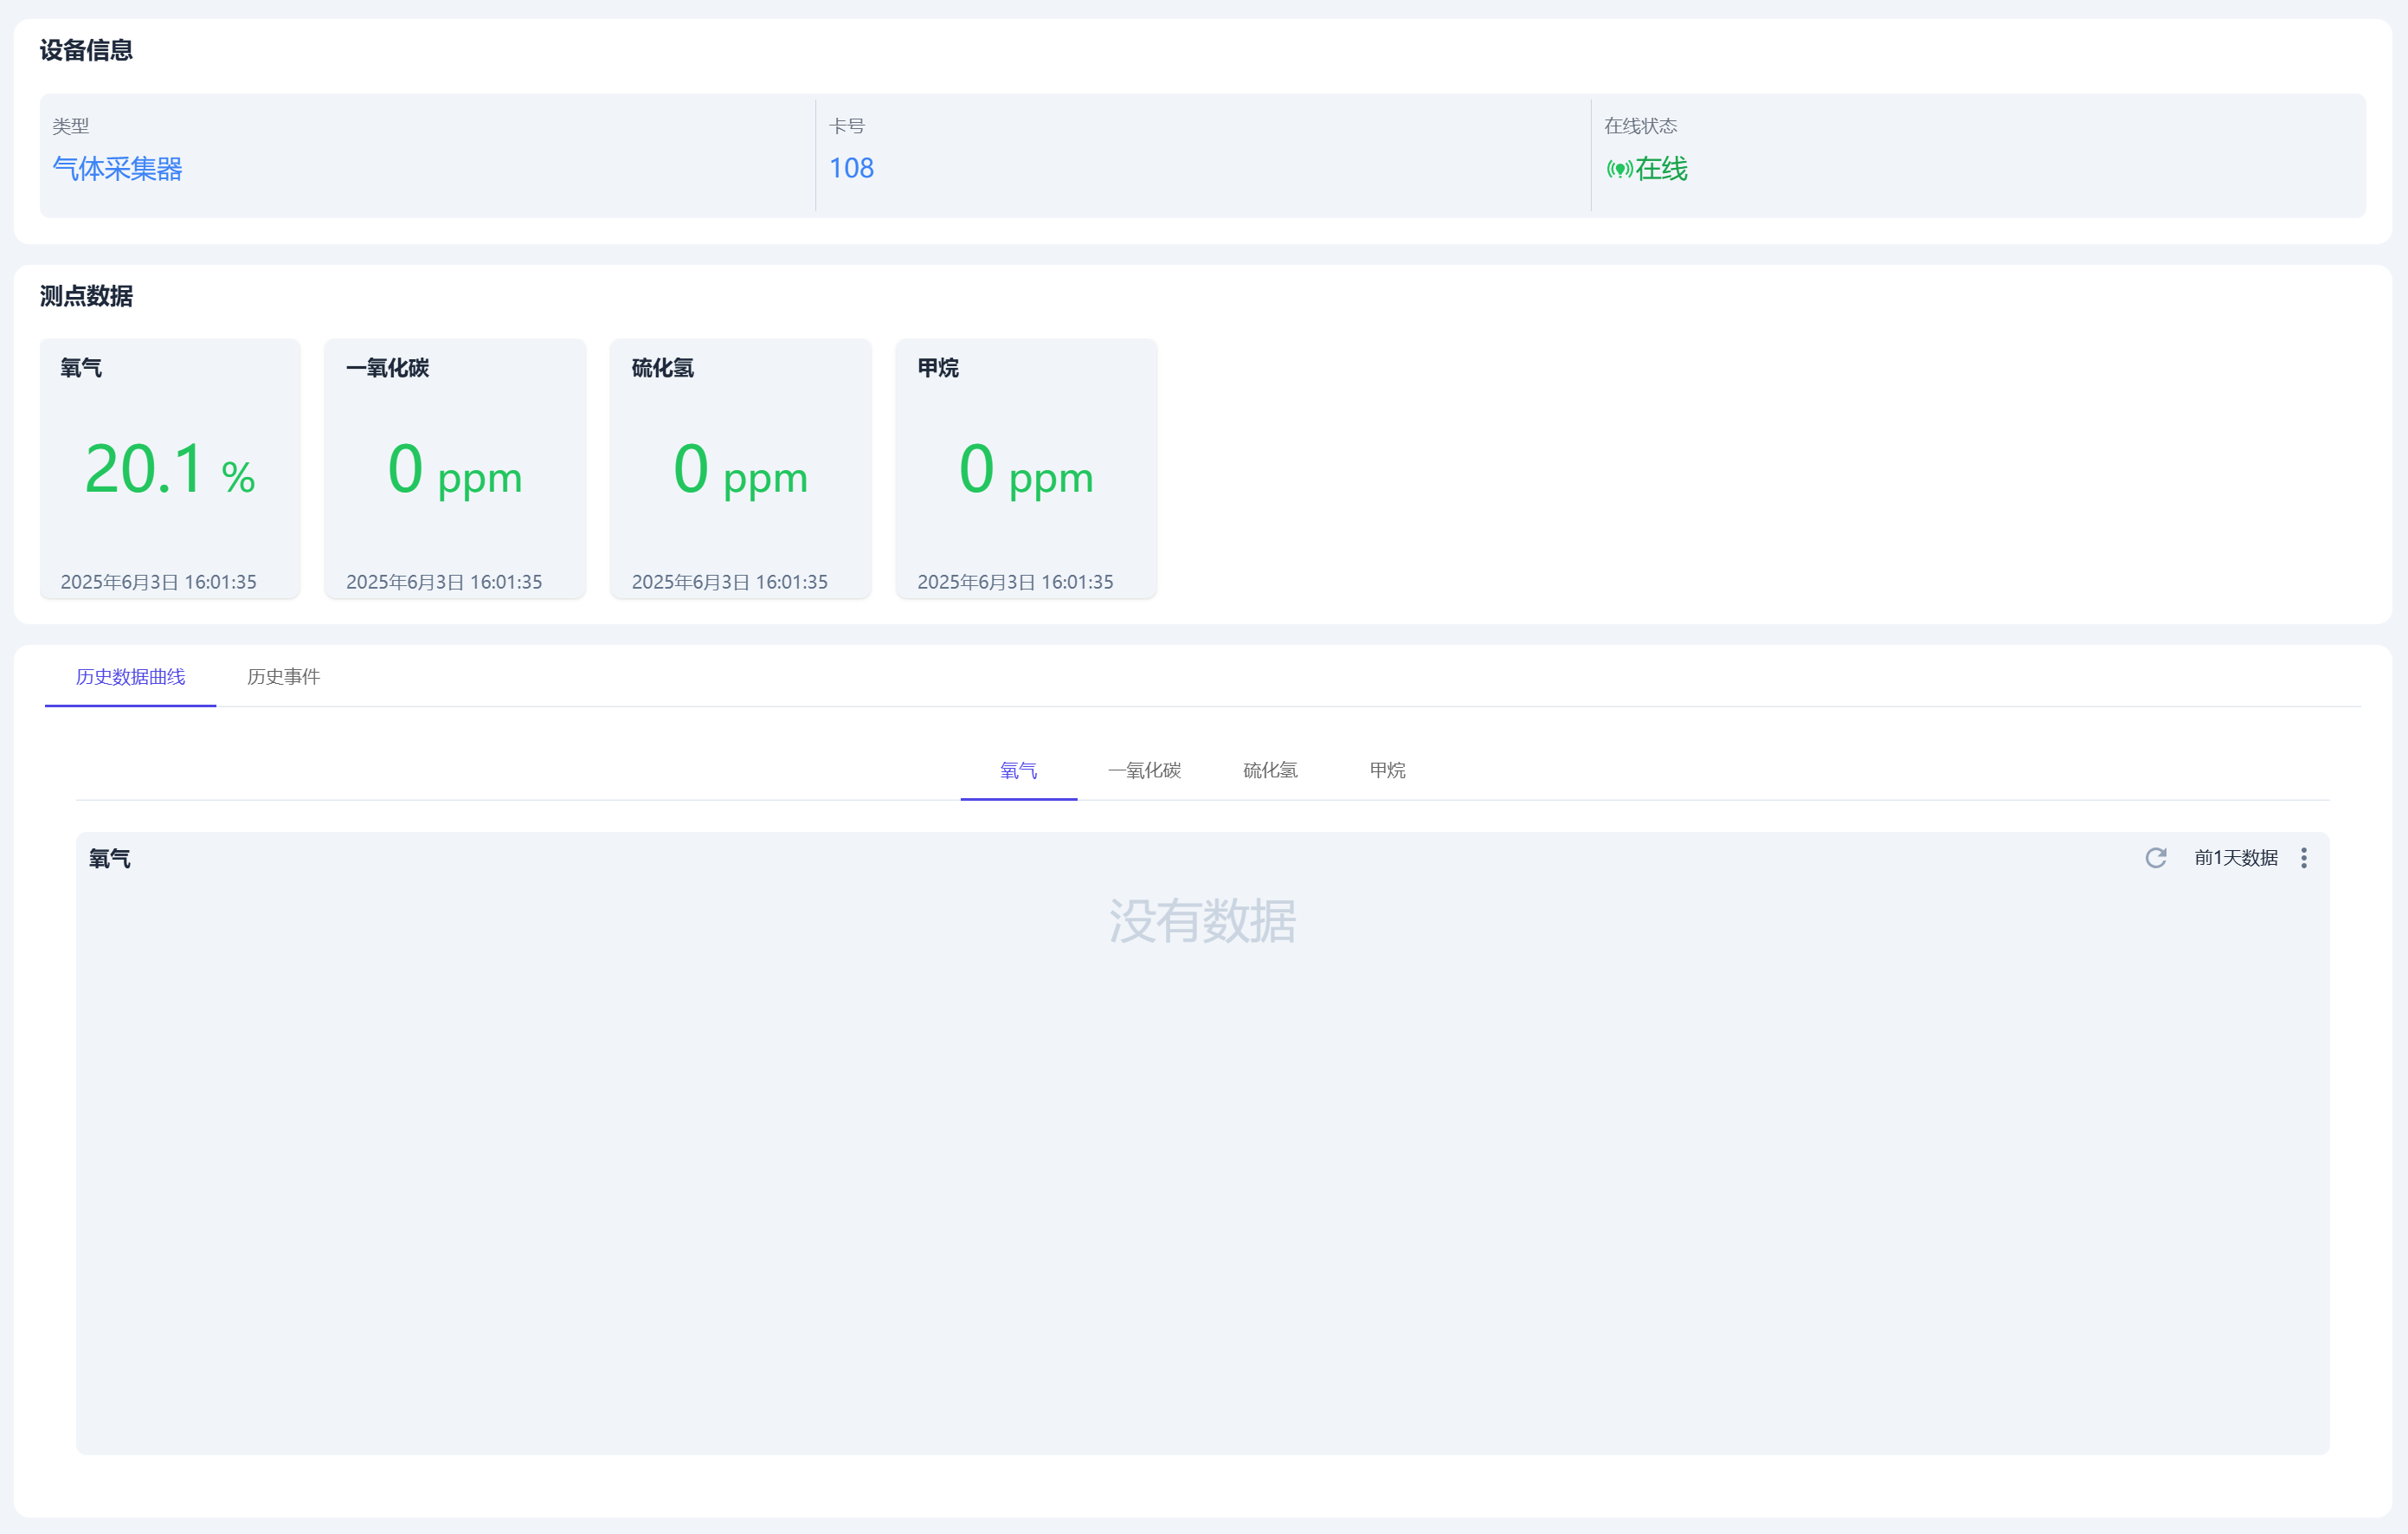The width and height of the screenshot is (2408, 1534).
Task: Click the 氧气 chart panel title
Action: (x=109, y=859)
